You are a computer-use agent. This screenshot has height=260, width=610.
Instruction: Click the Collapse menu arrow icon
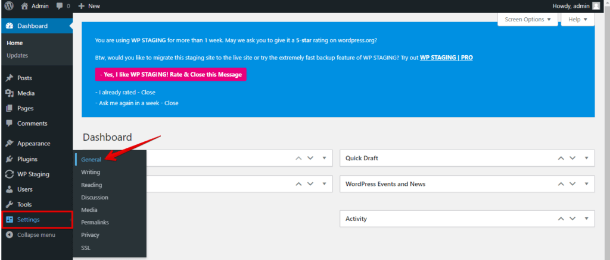point(10,235)
